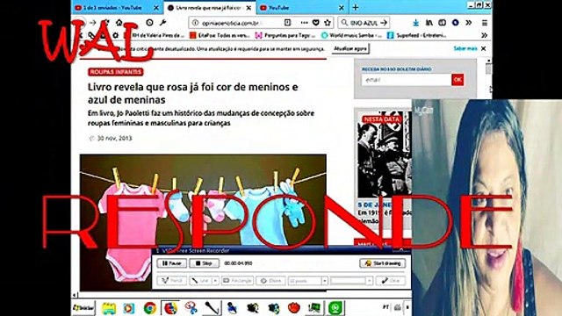Select the Ellipse drawing tool

270,281
